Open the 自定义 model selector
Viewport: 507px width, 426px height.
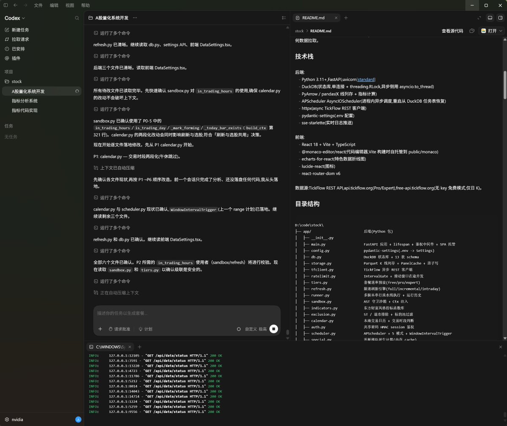(x=251, y=329)
